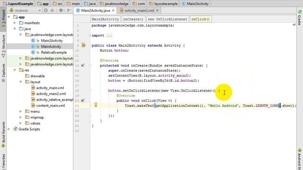Viewport: 303px width, 170px height.
Task: Click override gutter icon at onClick line
Action: tap(83, 101)
